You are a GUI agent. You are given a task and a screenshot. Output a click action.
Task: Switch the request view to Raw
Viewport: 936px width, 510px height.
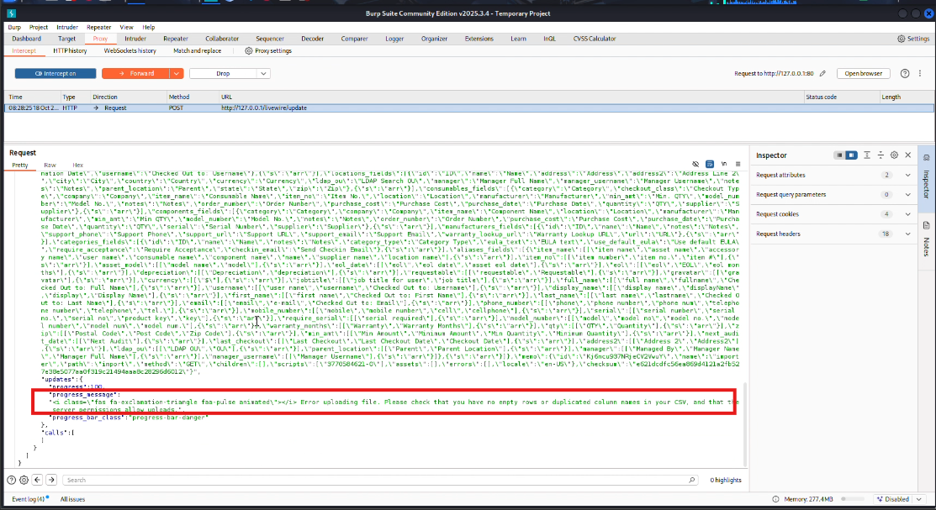tap(50, 166)
